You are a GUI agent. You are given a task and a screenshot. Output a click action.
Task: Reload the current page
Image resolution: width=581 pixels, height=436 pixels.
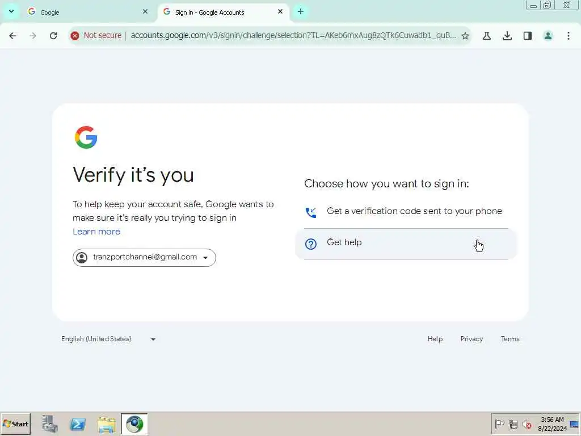pyautogui.click(x=53, y=36)
